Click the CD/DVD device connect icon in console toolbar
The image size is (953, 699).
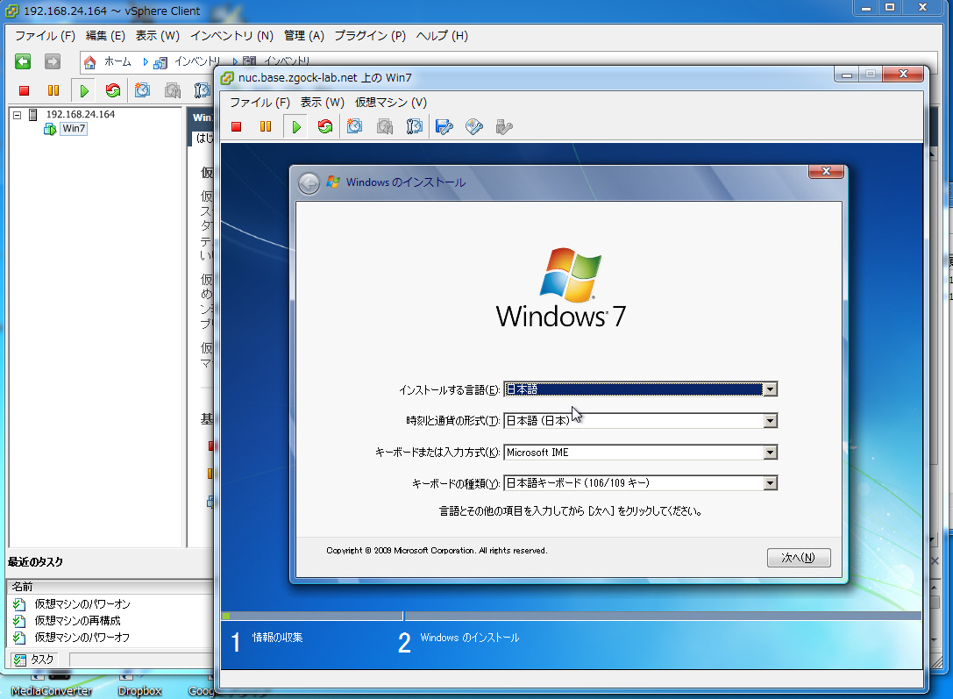coord(474,126)
